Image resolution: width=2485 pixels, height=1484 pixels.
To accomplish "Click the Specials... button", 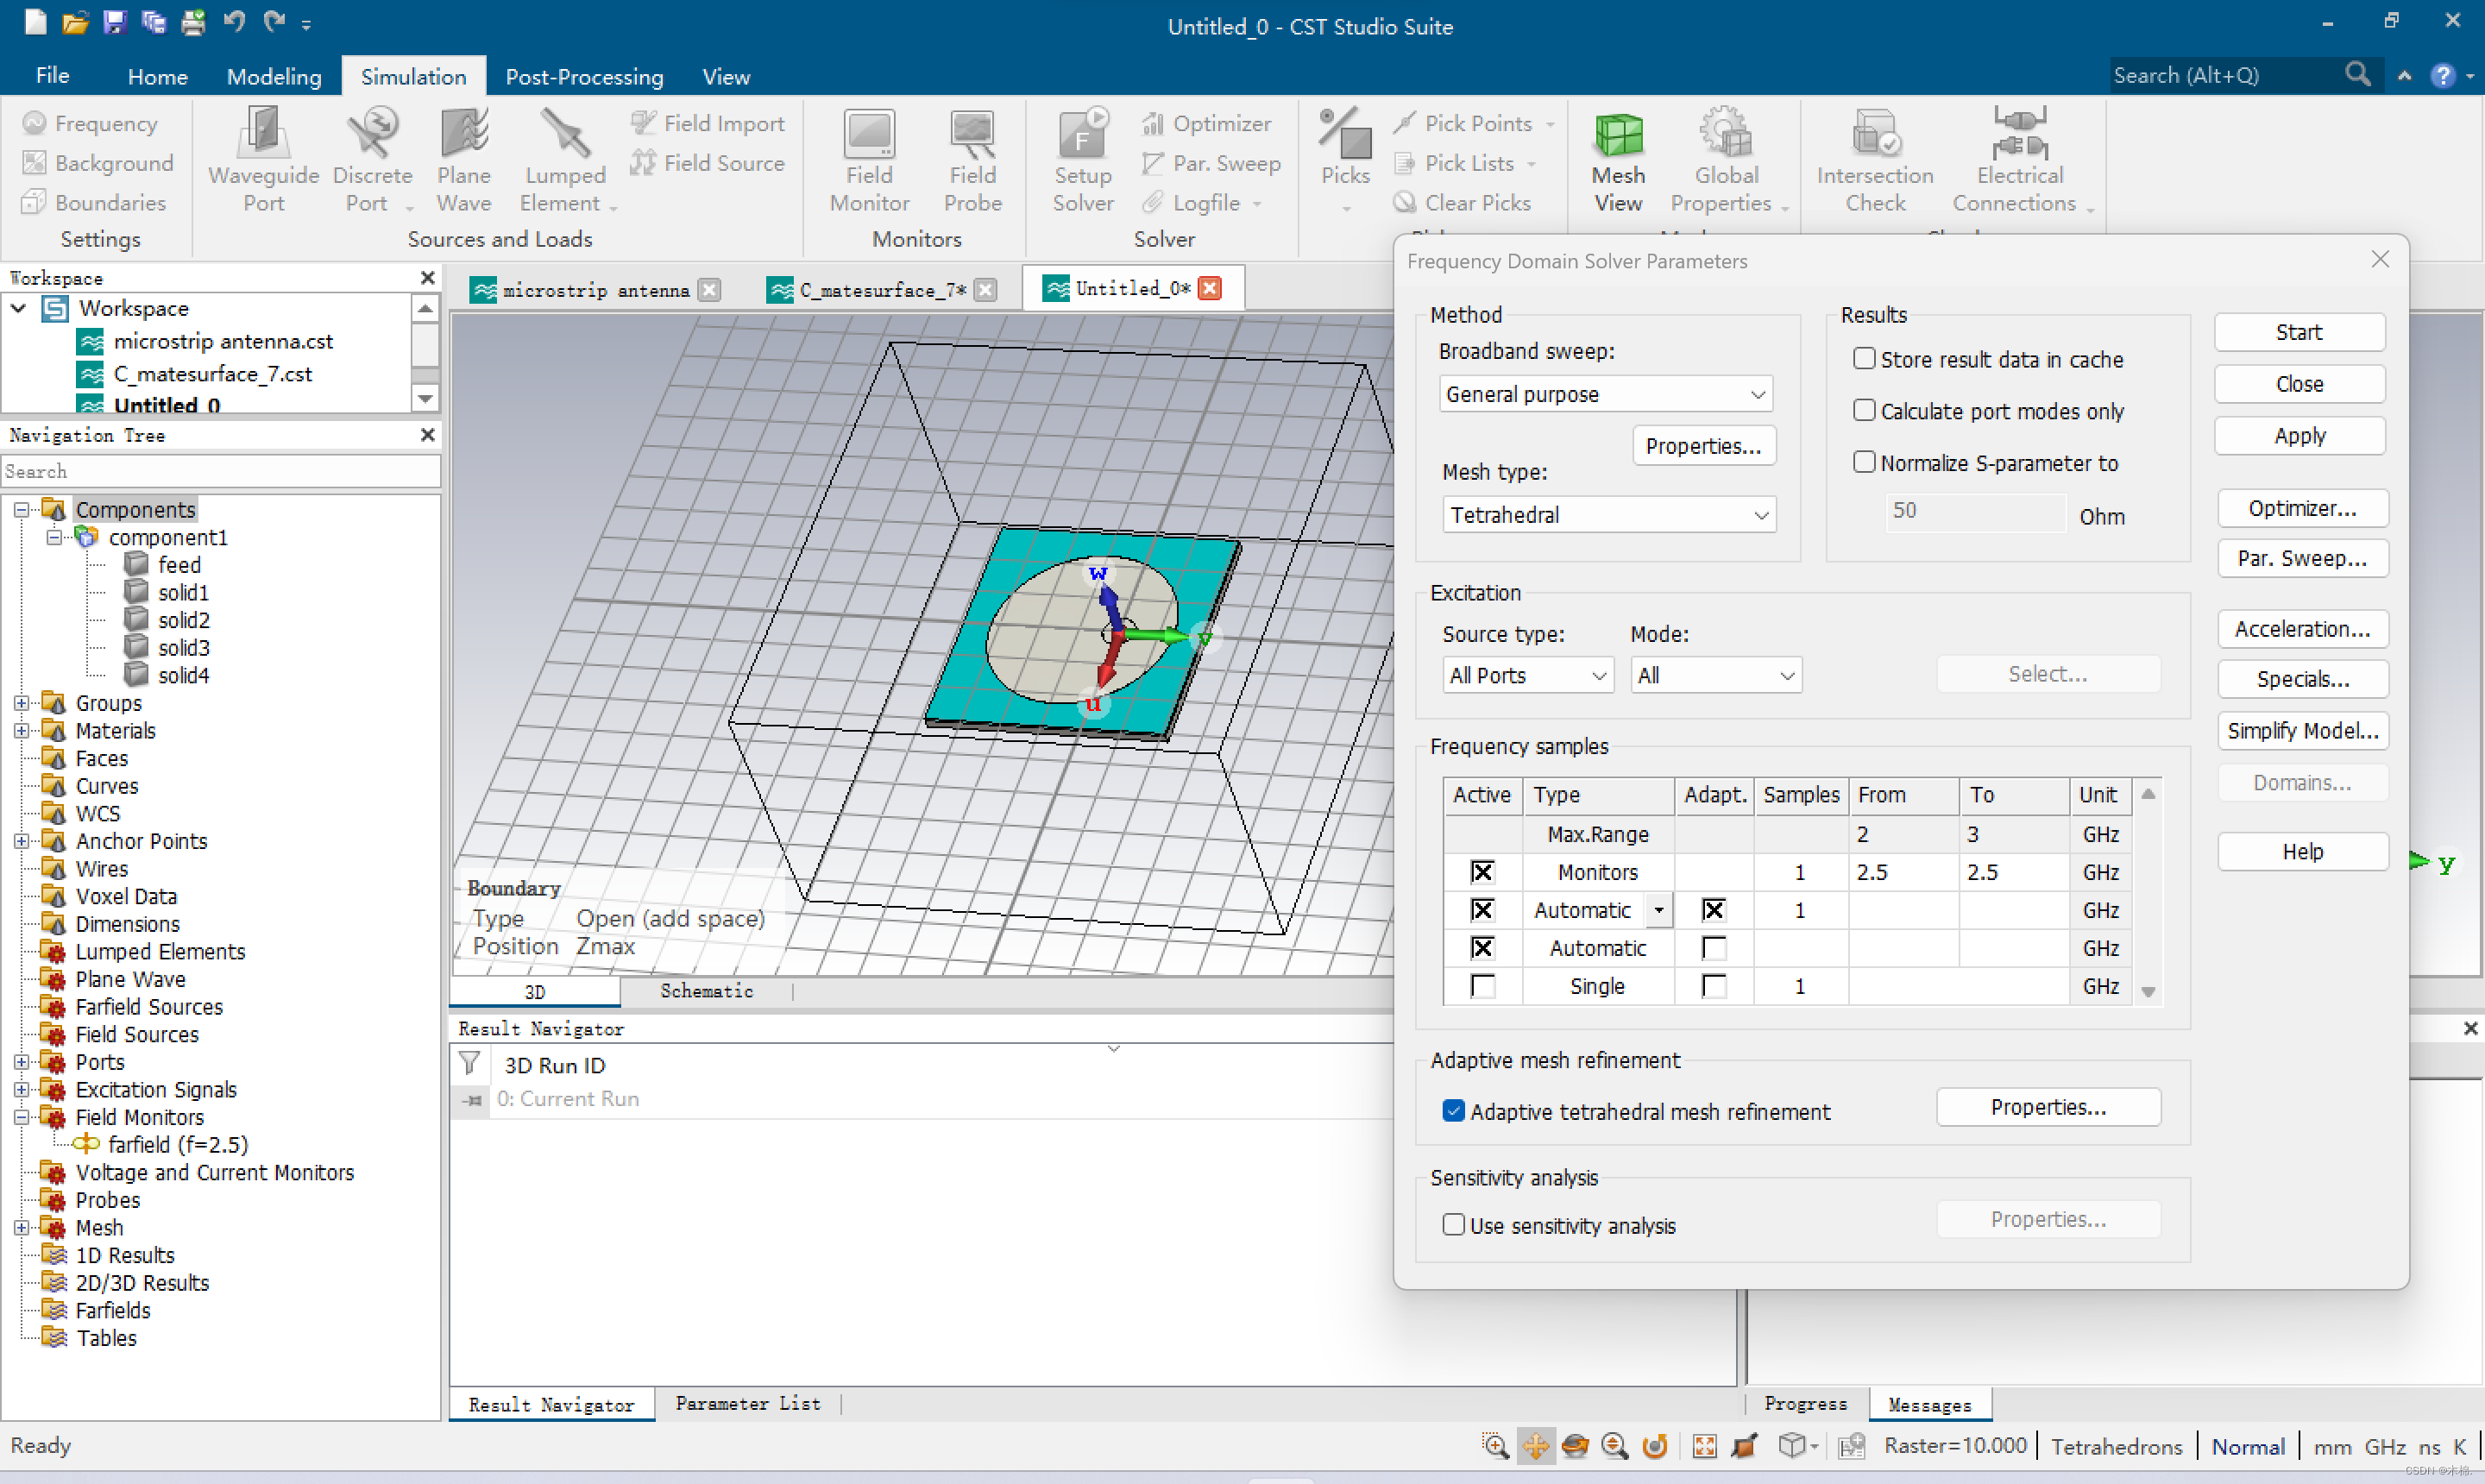I will [x=2302, y=680].
